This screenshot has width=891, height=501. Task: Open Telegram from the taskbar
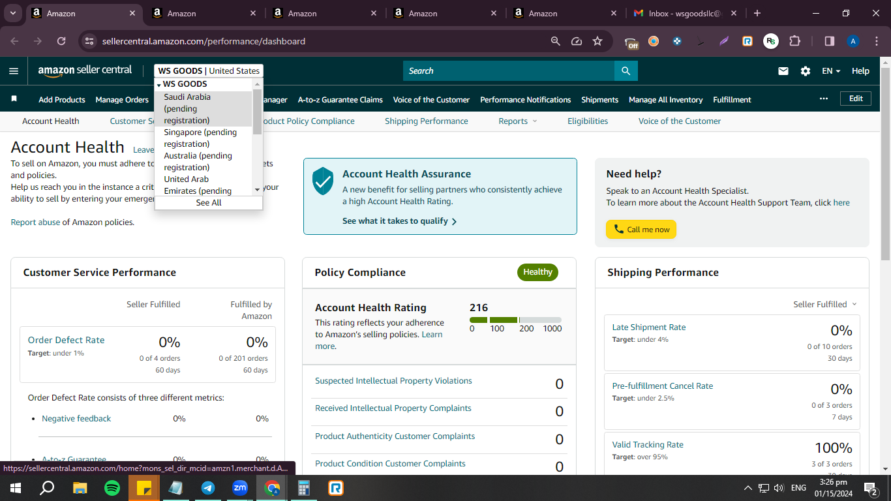click(x=208, y=488)
